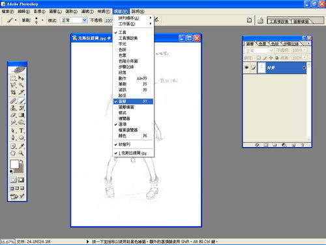Viewport: 326px width, 245px height.
Task: Select the Magic Wand tool
Action: coord(22,85)
